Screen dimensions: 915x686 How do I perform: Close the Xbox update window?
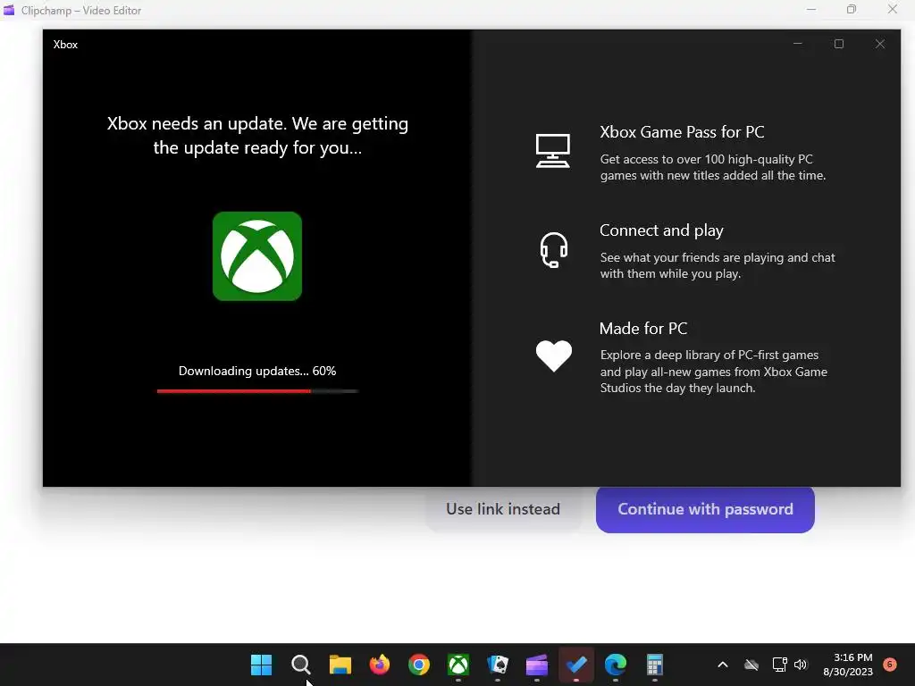pyautogui.click(x=880, y=44)
